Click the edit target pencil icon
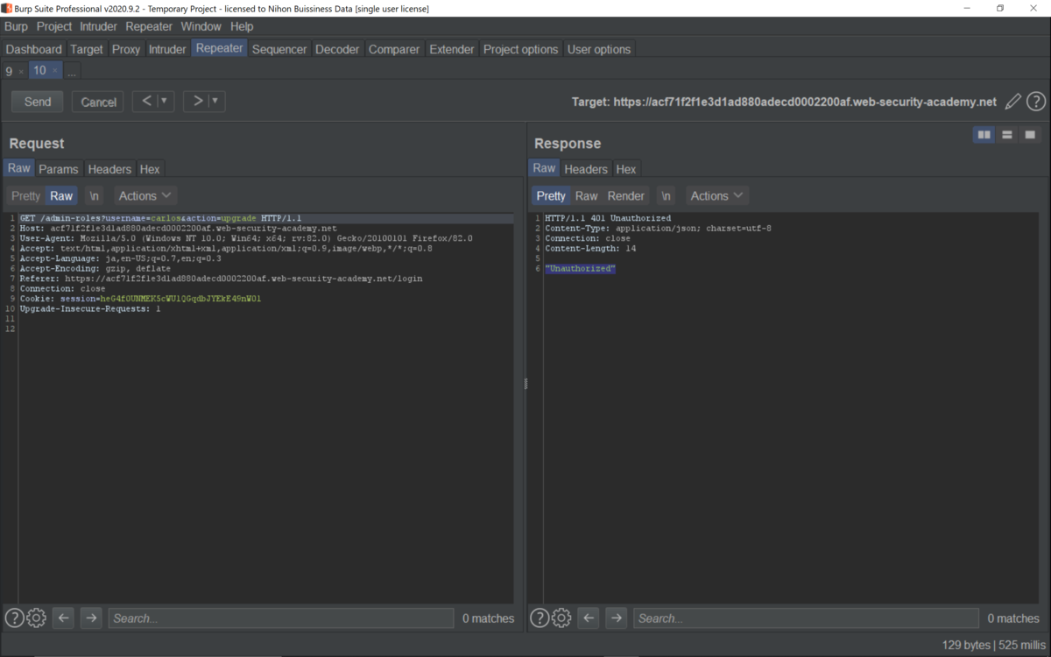This screenshot has width=1051, height=657. pyautogui.click(x=1012, y=102)
